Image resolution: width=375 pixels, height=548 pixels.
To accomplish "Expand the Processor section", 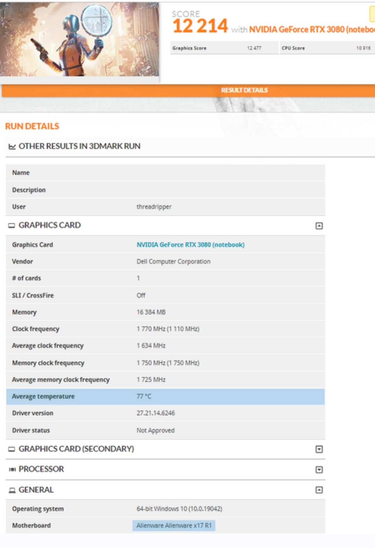I will click(319, 470).
